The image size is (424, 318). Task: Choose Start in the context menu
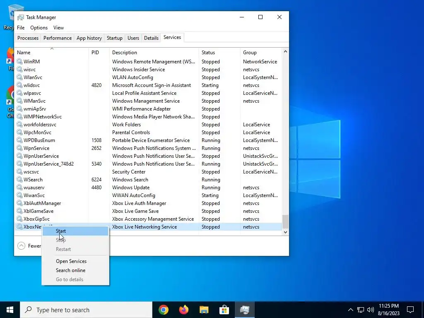click(75, 231)
